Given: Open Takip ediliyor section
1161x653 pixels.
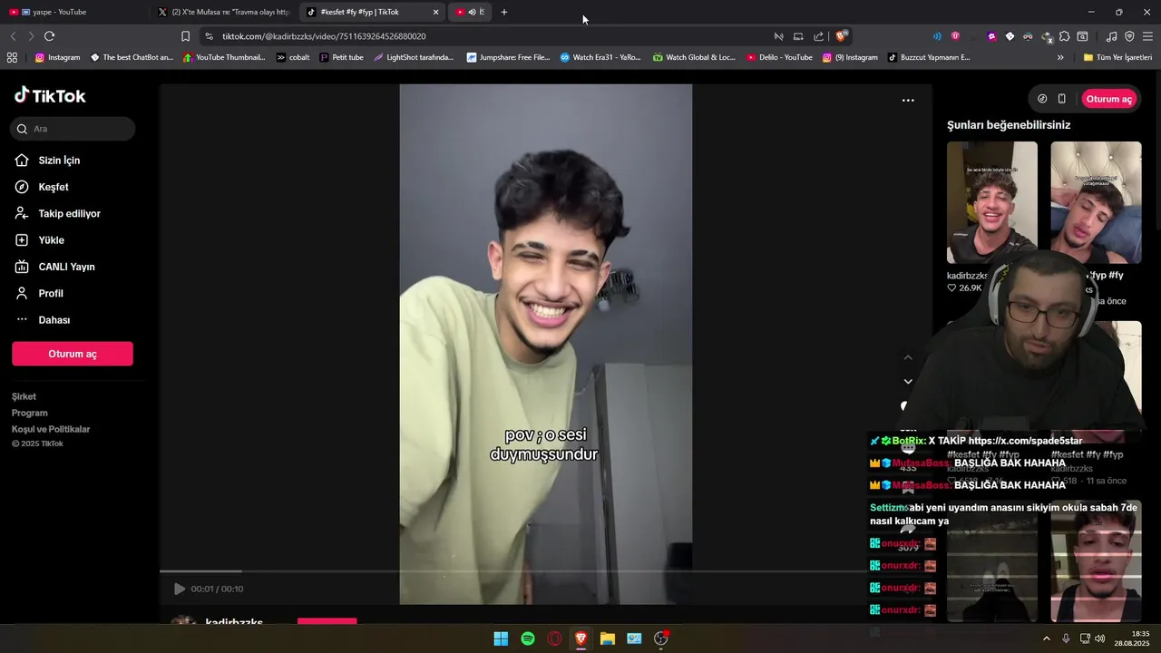Looking at the screenshot, I should (69, 214).
